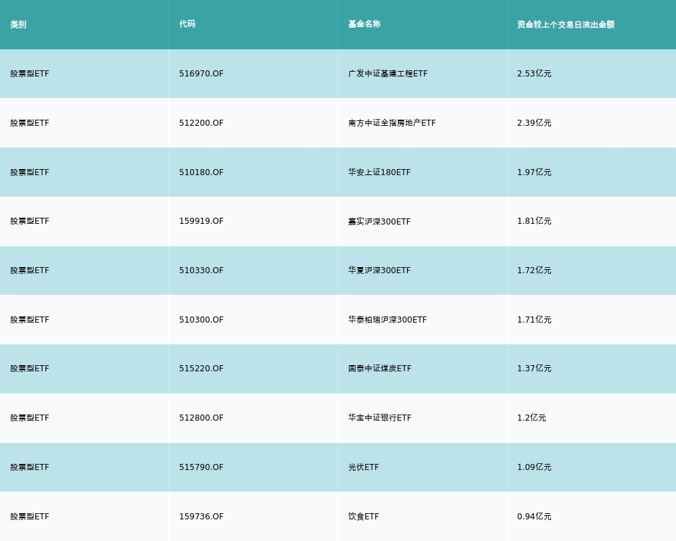Select fund code 510300.OF
The height and width of the screenshot is (541, 676).
pos(201,320)
